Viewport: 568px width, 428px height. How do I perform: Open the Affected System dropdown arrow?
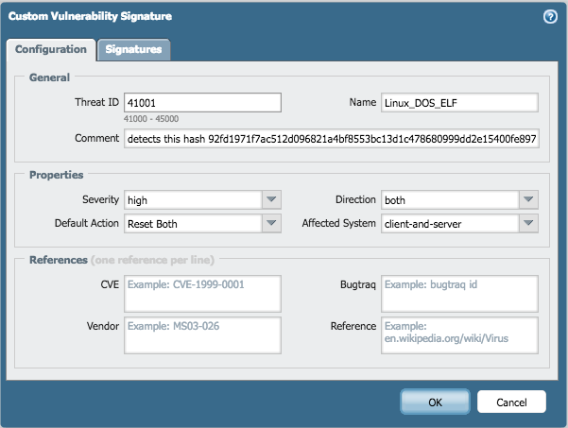click(x=527, y=223)
